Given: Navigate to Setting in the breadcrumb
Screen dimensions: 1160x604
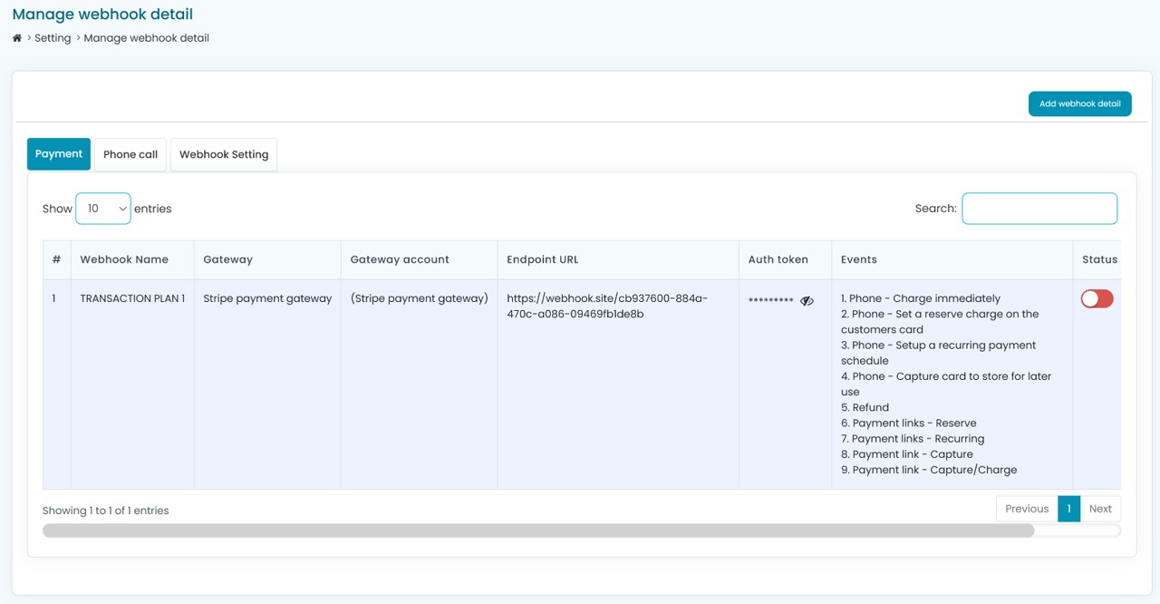Looking at the screenshot, I should tap(53, 38).
